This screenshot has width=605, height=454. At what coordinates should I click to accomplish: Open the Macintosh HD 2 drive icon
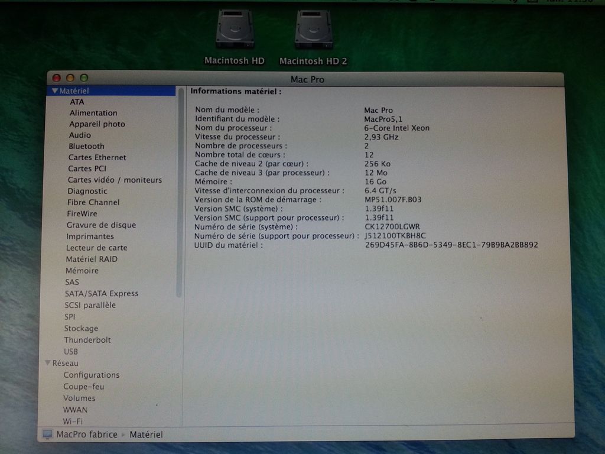point(313,30)
